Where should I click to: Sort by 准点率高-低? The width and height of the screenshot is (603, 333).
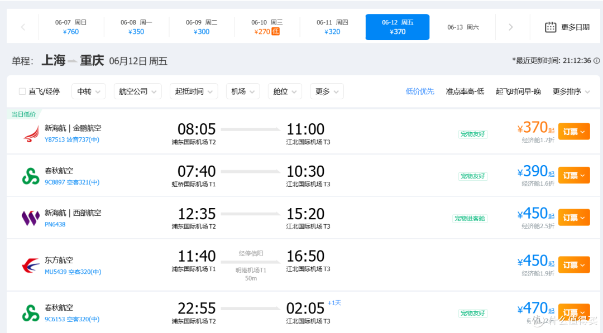coord(465,91)
